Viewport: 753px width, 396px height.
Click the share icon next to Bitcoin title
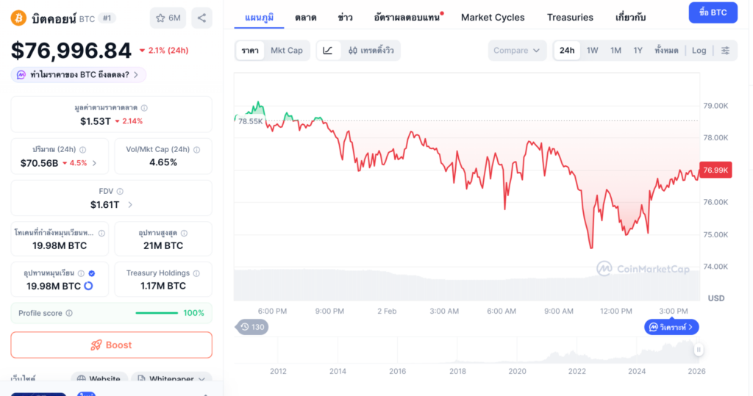(x=201, y=18)
